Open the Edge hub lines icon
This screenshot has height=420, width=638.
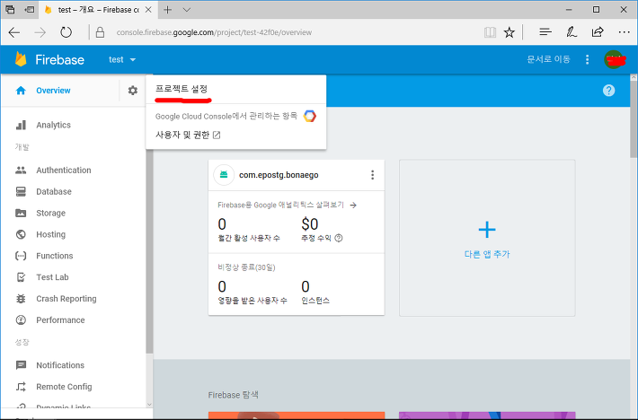click(545, 32)
